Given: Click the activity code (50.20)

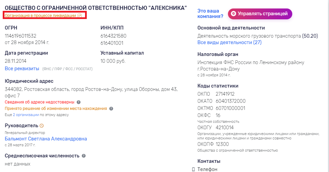Looking at the screenshot, I should 310,36.
